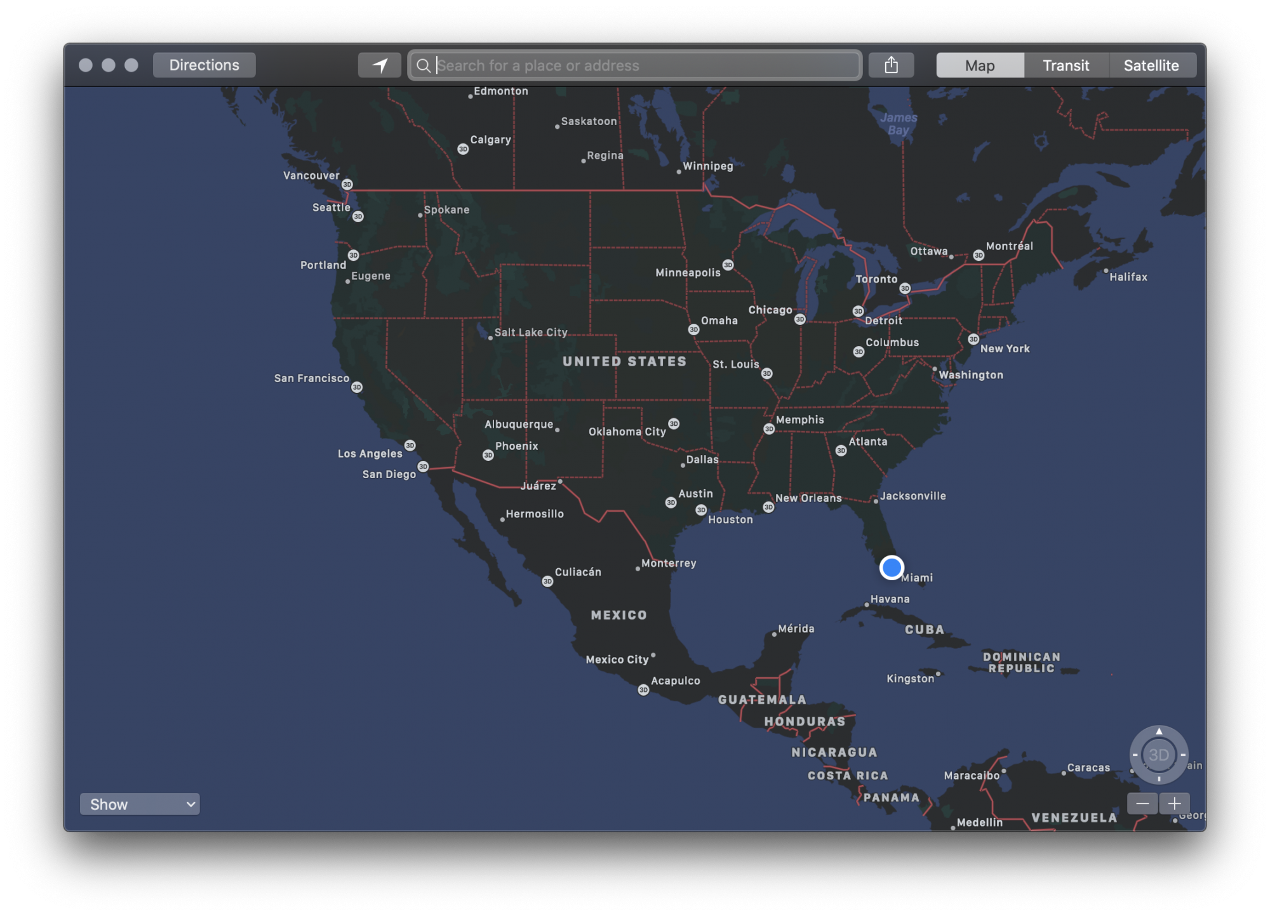Open the share menu icon

coord(891,65)
